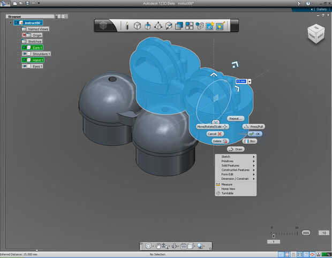332x258 pixels.
Task: Click the Box button in marking menu
Action: (x=250, y=141)
